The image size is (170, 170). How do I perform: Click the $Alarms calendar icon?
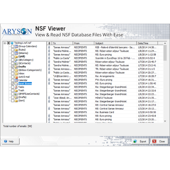click(x=16, y=53)
